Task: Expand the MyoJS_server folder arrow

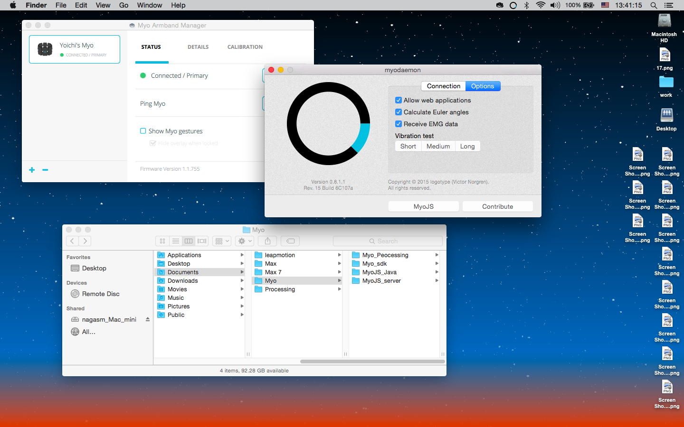Action: (437, 281)
